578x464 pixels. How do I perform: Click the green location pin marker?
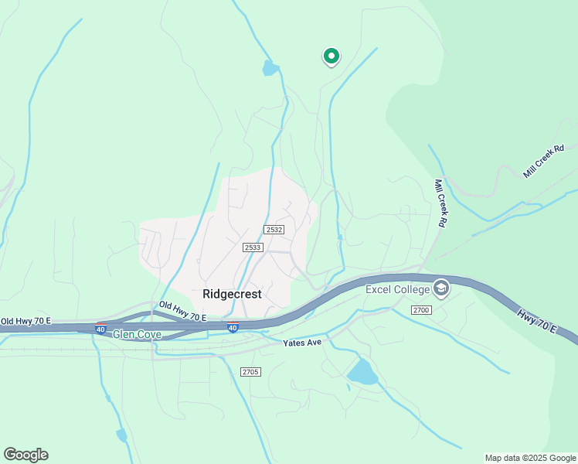pos(331,56)
